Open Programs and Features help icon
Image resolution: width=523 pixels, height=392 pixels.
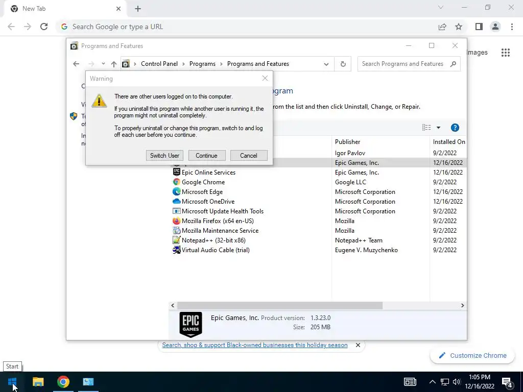click(x=455, y=128)
